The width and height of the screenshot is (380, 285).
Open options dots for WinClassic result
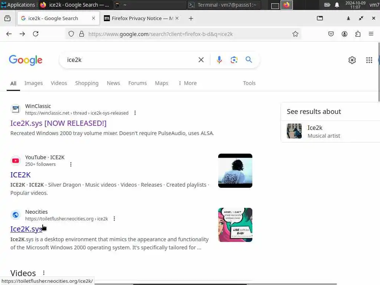(x=135, y=113)
